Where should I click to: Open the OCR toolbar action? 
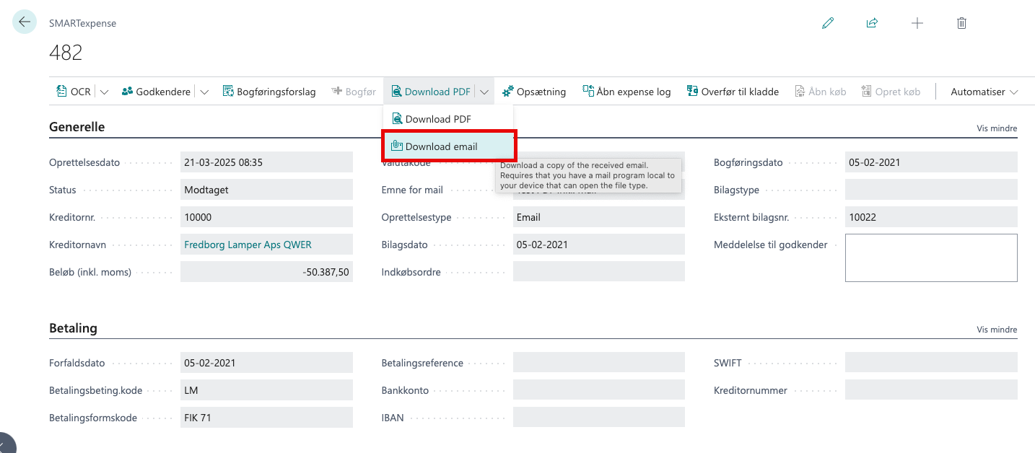click(73, 92)
